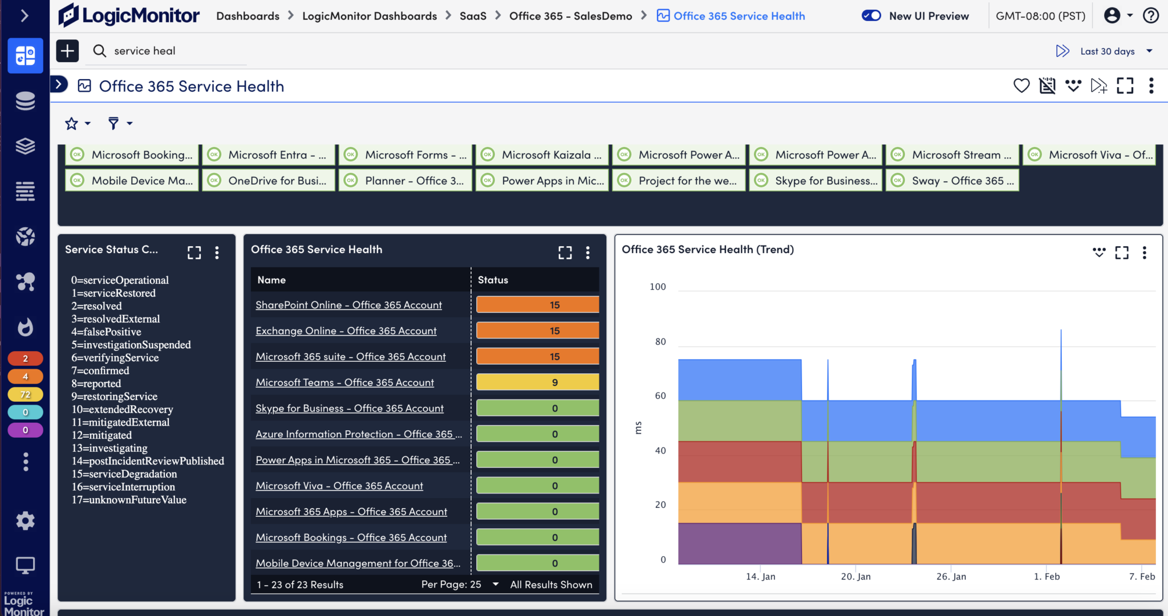
Task: Click the flame Alerts icon in sidebar
Action: point(25,327)
